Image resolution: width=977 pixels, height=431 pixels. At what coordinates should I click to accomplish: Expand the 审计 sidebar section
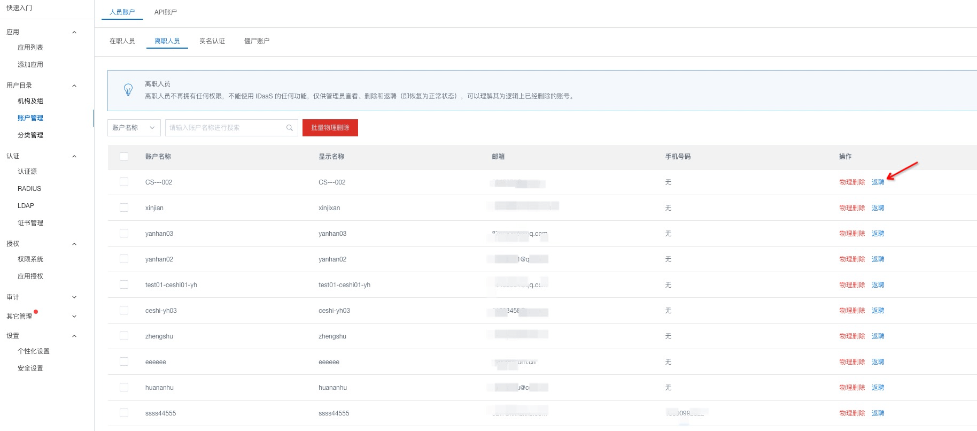[x=74, y=297]
